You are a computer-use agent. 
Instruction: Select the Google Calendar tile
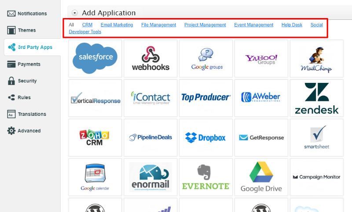tap(95, 177)
